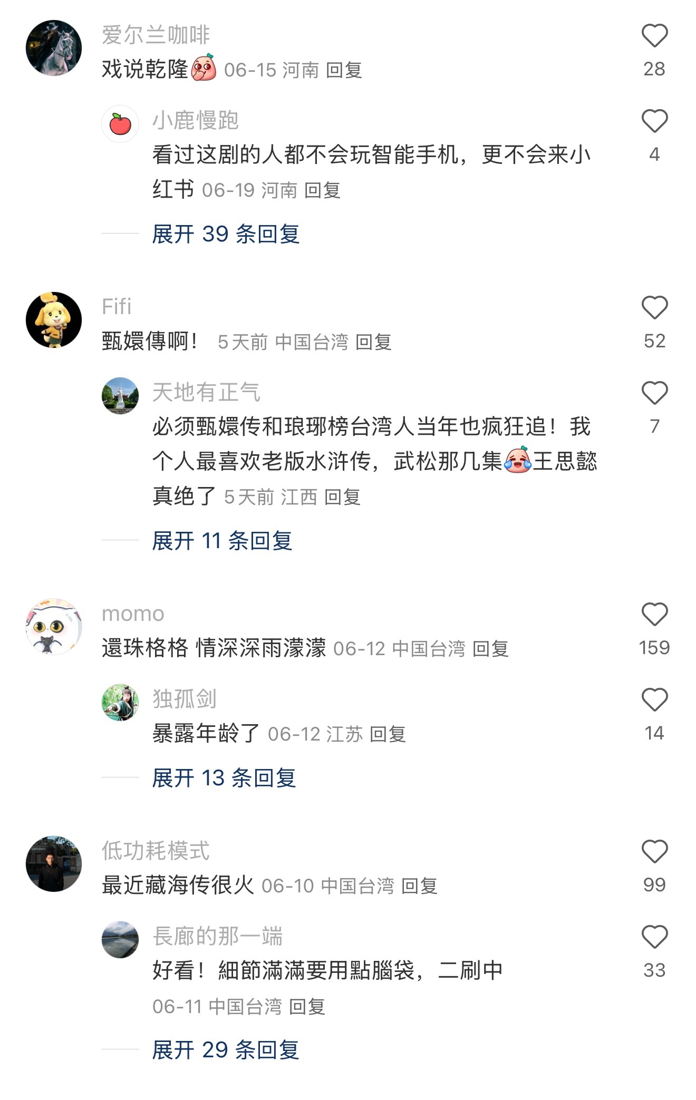Reply to 爱尔兰咖啡's 戏说乾隆 comment
Viewport: 696px width, 1100px height.
point(344,70)
